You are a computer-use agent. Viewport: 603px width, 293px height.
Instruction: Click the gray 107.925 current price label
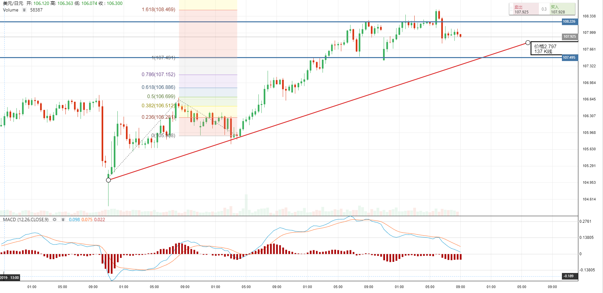pyautogui.click(x=569, y=37)
